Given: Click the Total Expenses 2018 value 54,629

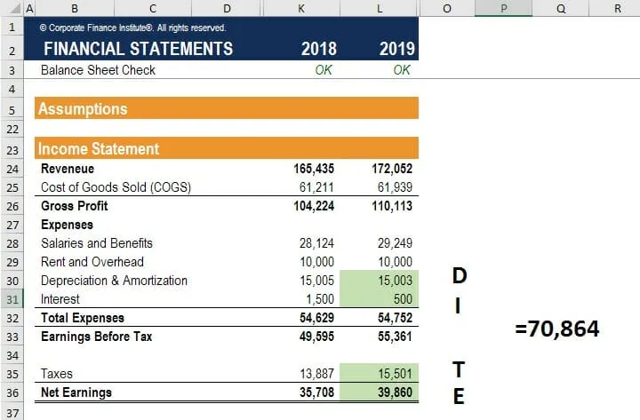Looking at the screenshot, I should tap(316, 318).
